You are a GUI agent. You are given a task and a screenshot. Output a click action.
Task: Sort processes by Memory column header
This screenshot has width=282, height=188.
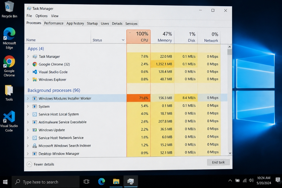(162, 37)
